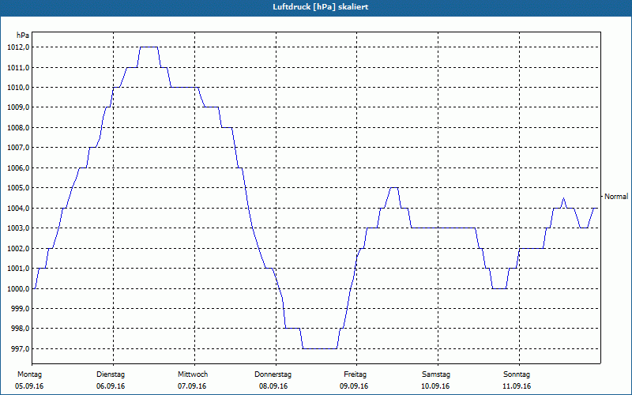
Task: Click the 1010,0 axis value
Action: click(x=18, y=88)
